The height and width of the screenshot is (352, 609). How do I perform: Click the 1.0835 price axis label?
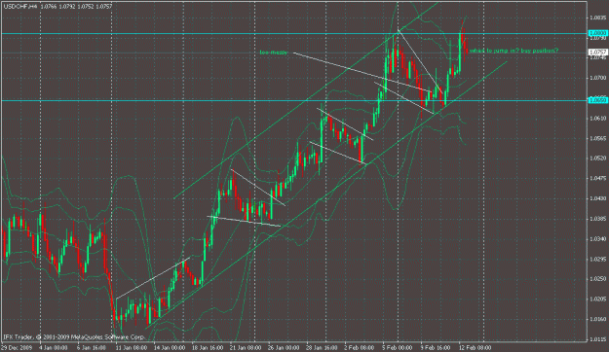(598, 18)
